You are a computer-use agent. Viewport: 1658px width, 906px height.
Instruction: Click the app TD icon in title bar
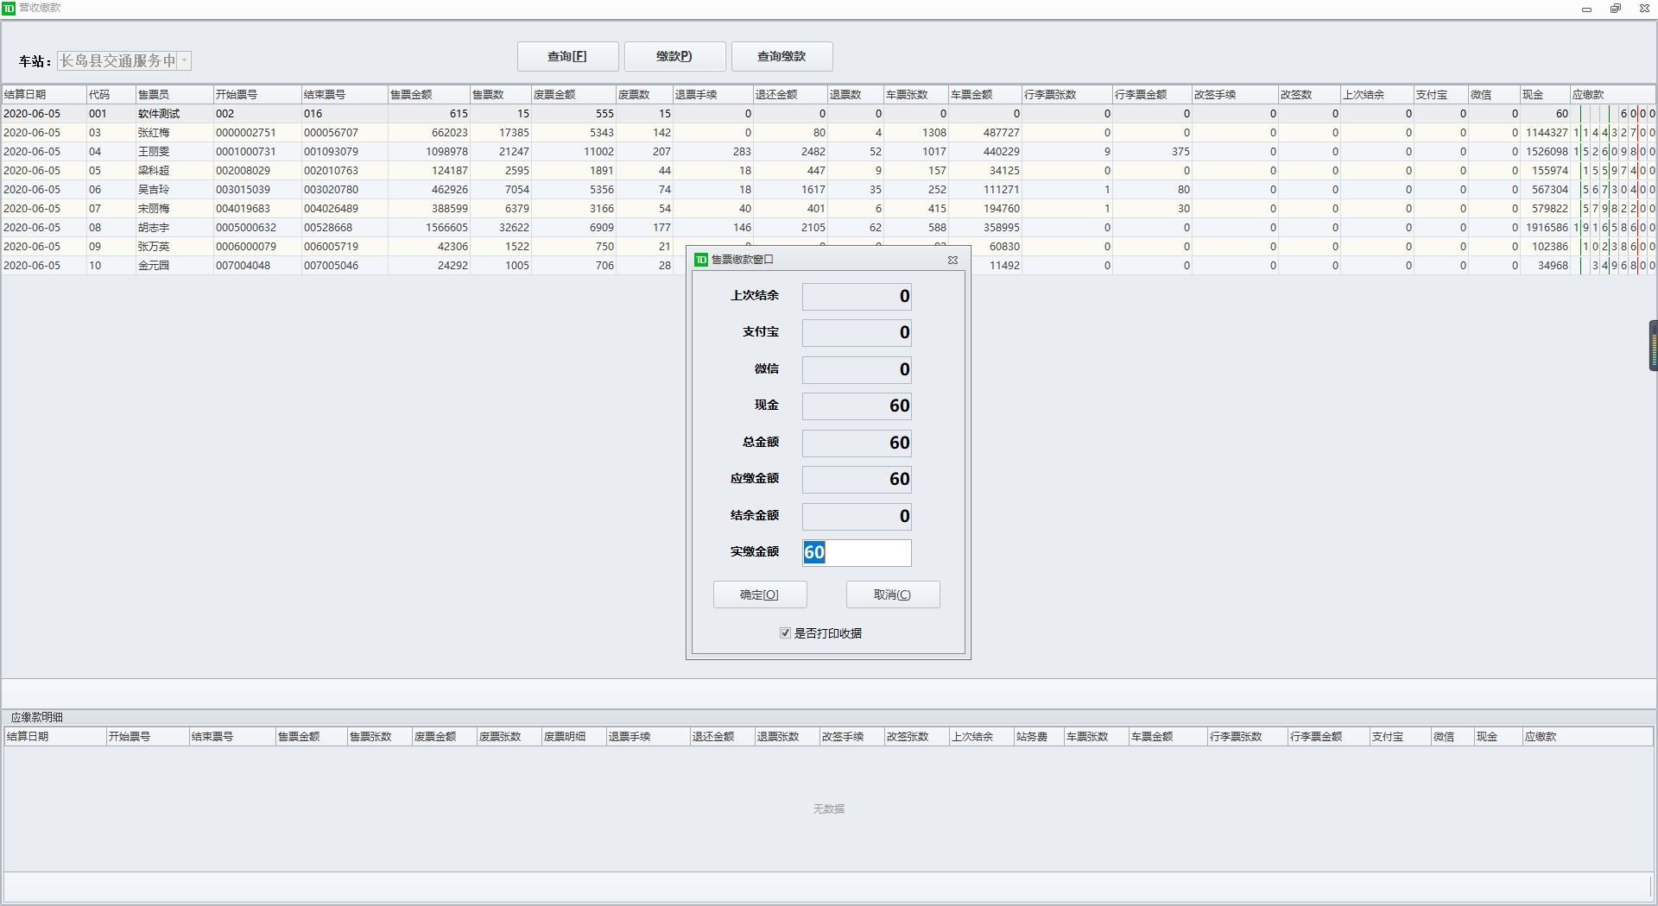(x=9, y=8)
